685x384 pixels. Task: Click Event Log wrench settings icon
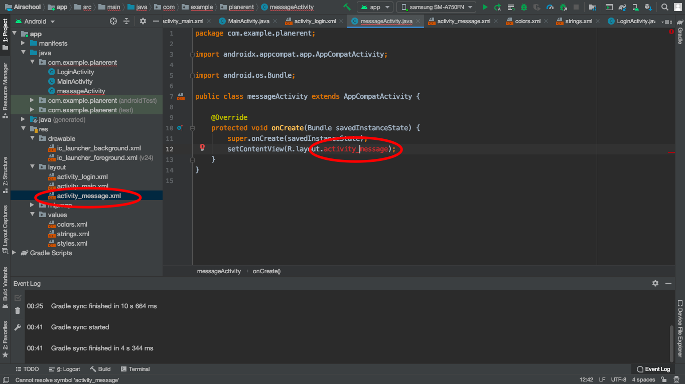tap(18, 327)
